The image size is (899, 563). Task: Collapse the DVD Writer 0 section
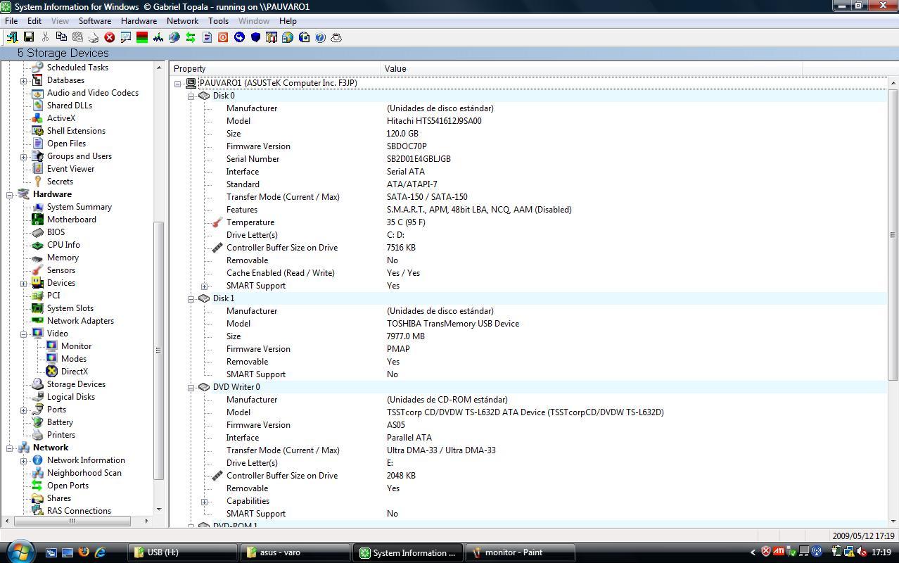pos(191,387)
